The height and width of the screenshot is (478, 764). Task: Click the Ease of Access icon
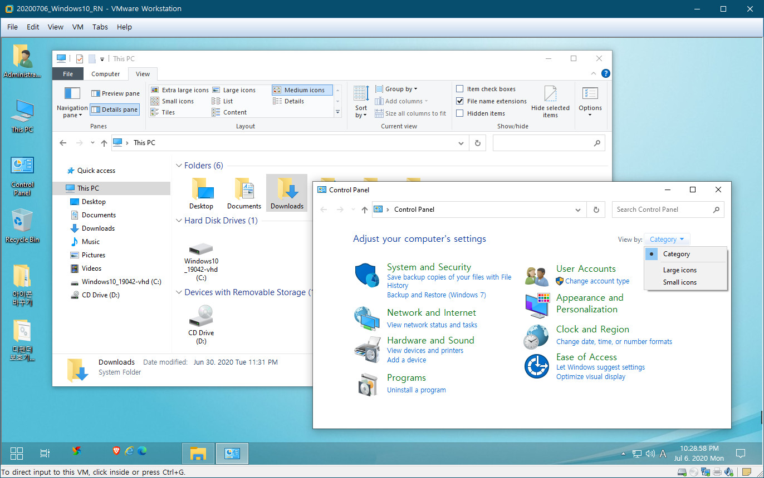537,366
